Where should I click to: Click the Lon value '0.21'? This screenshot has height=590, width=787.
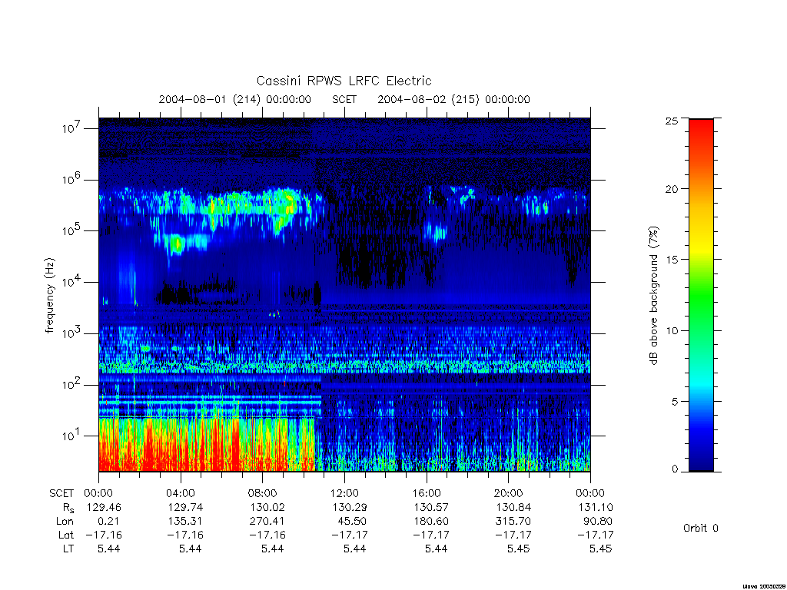[x=110, y=522]
